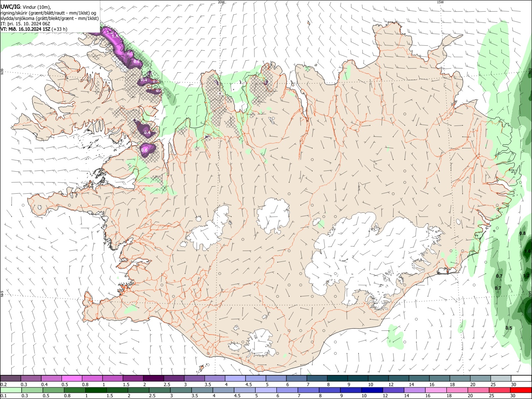Click the '1.5' tick label under the snow scale
The image size is (532, 399).
tap(126, 384)
